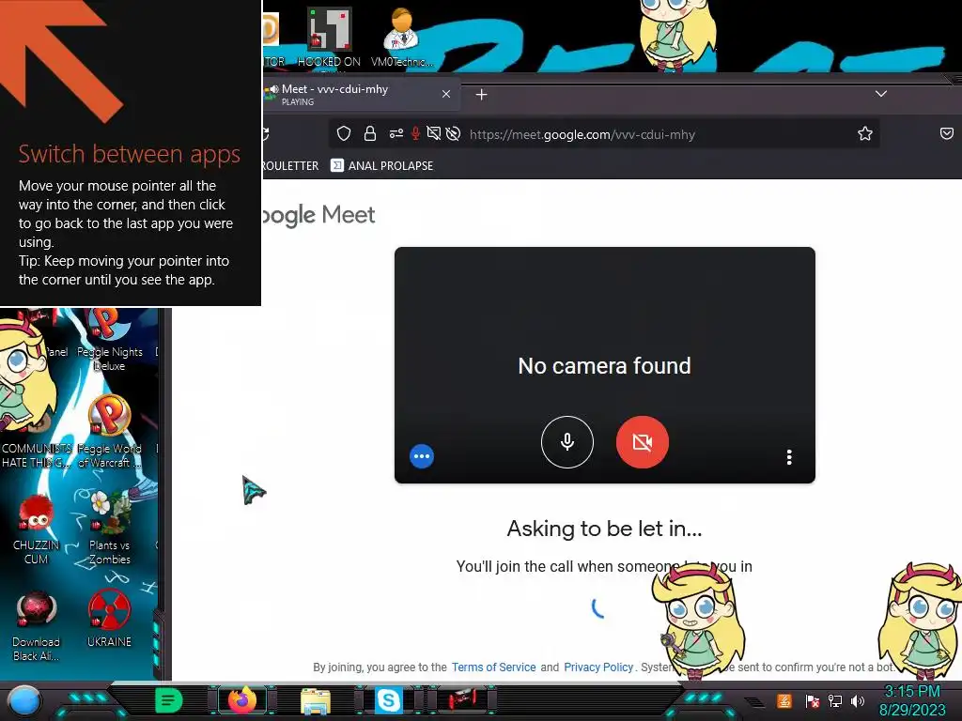This screenshot has height=721, width=962.
Task: Open File Explorer from the taskbar
Action: (x=316, y=700)
